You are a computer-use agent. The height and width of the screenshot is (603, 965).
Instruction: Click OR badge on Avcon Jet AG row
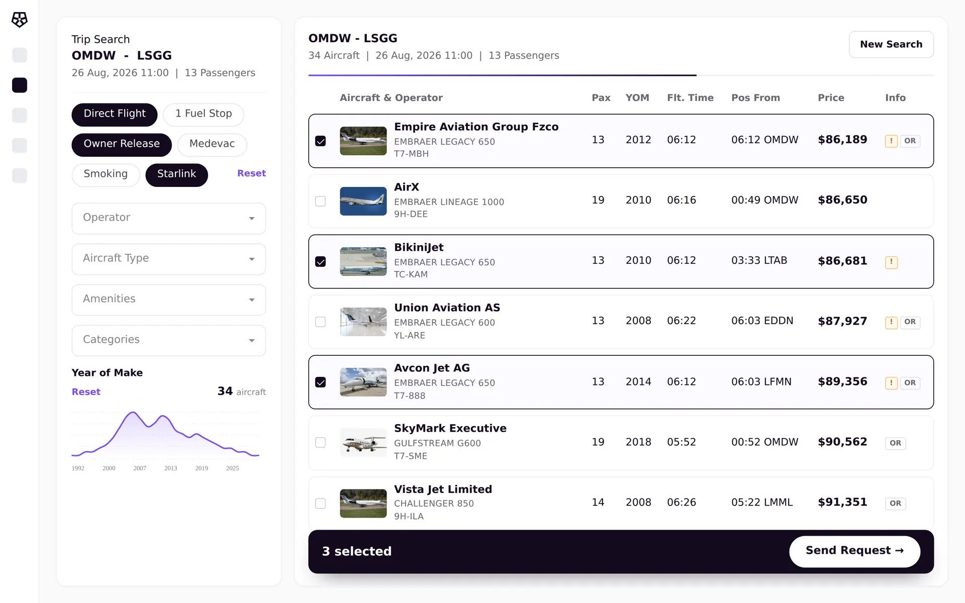click(910, 383)
